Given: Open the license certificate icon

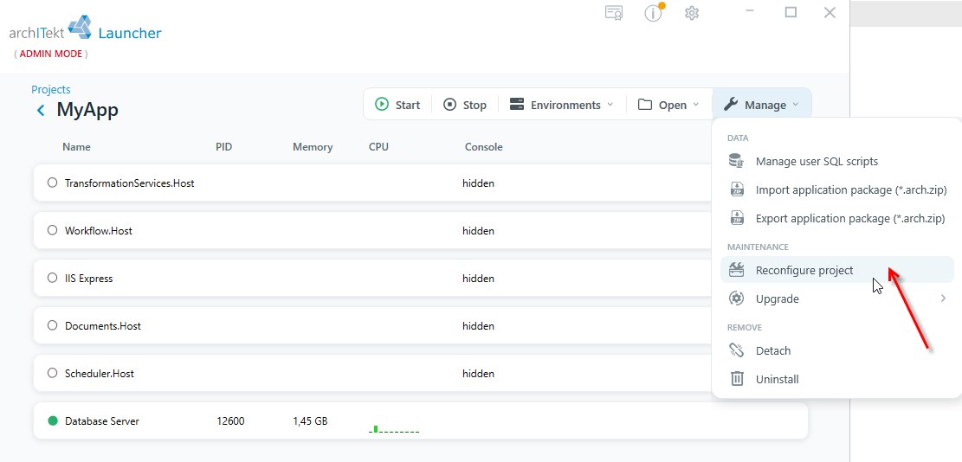Looking at the screenshot, I should [x=614, y=13].
